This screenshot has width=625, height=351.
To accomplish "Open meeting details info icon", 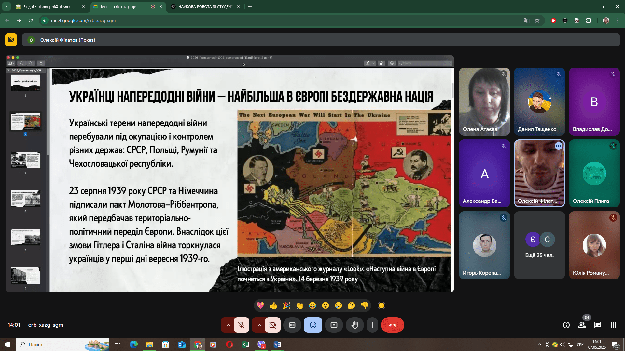I will pos(566,325).
